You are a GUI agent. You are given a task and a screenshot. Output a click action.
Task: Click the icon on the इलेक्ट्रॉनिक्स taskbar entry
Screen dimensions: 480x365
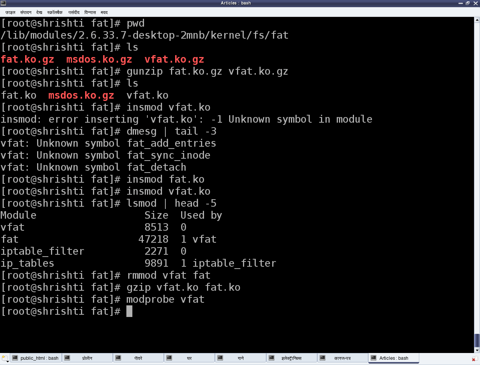tap(271, 357)
